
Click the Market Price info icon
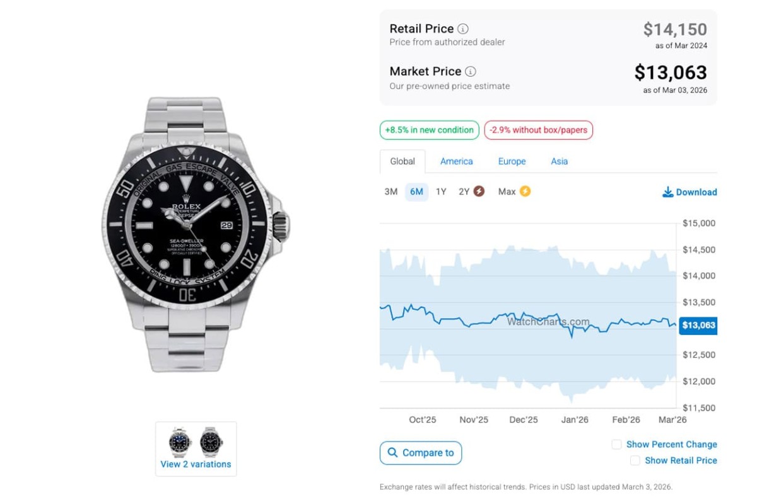pyautogui.click(x=471, y=72)
